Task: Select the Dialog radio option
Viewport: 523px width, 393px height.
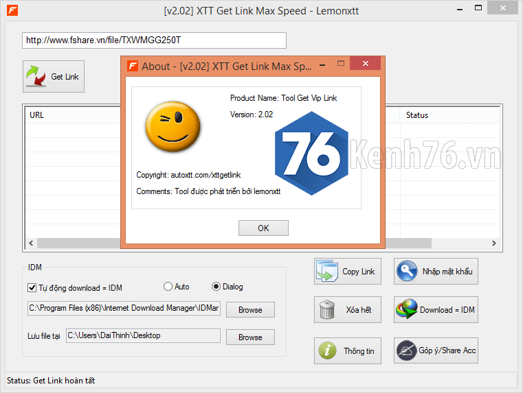Action: pyautogui.click(x=216, y=287)
